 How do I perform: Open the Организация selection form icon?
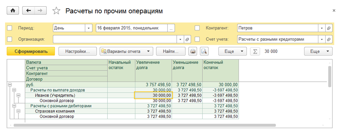[187, 39]
